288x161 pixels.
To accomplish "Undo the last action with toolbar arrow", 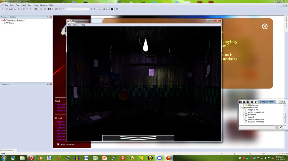I will point(27,9).
